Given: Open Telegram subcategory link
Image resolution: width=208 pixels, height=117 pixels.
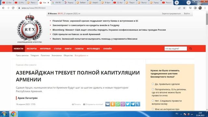Looking at the screenshot, I should point(35,56).
